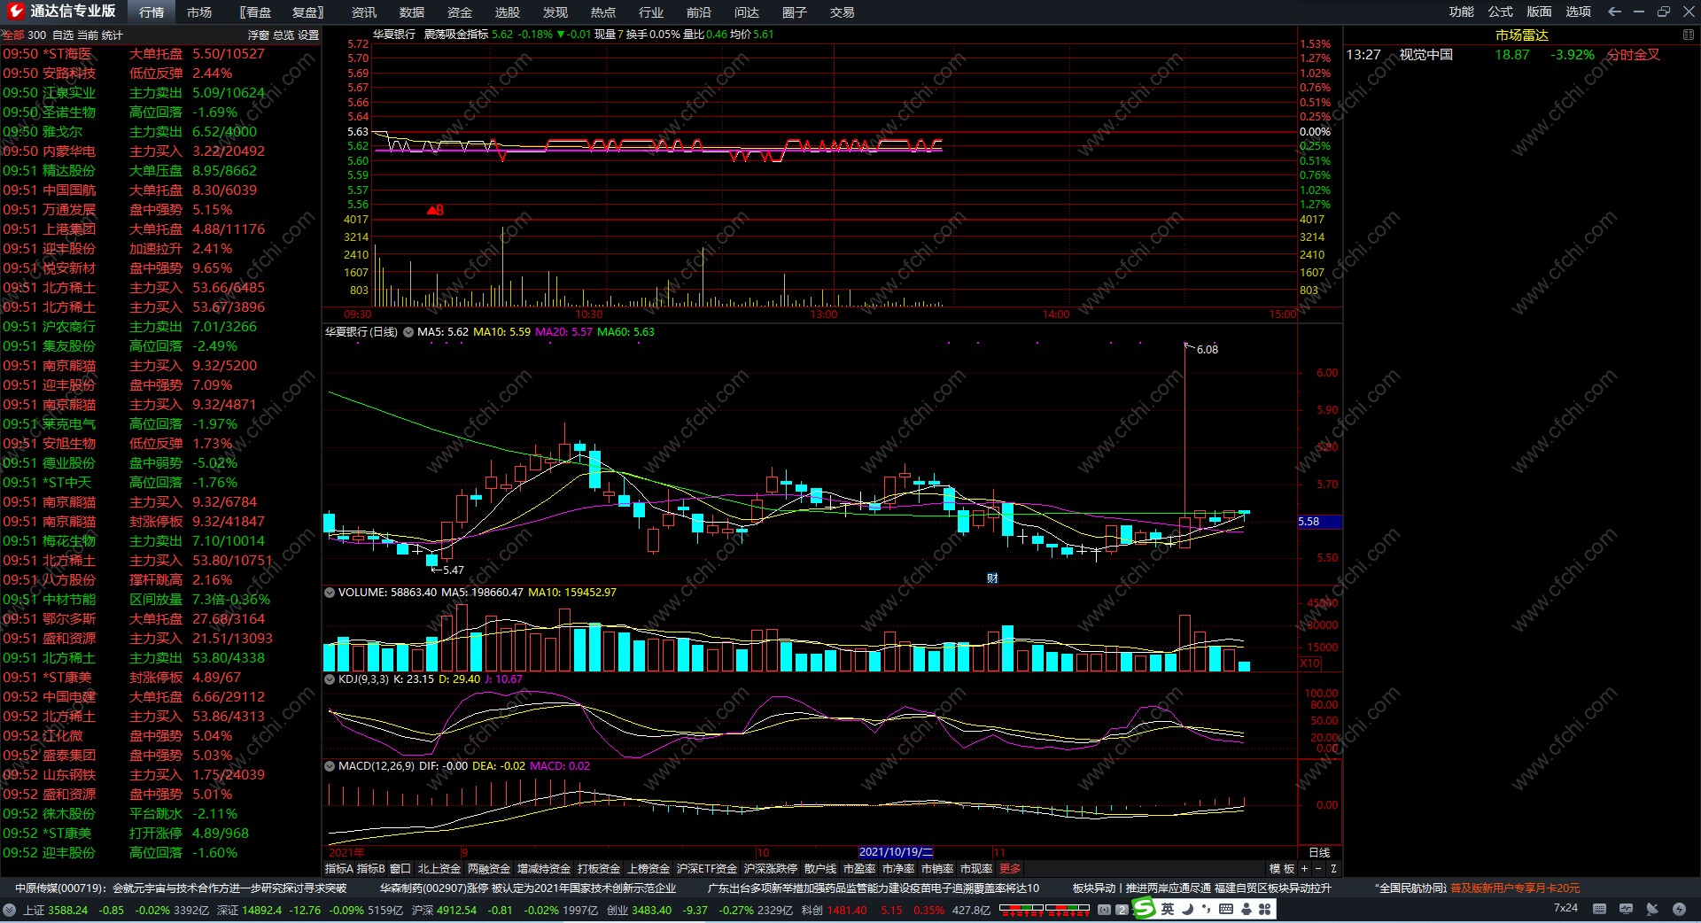The width and height of the screenshot is (1701, 923).
Task: Click the Sogou user avatar icon
Action: coord(1247,909)
